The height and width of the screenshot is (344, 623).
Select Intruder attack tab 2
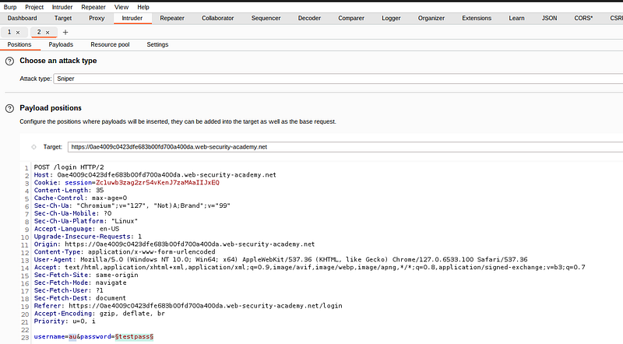[39, 32]
